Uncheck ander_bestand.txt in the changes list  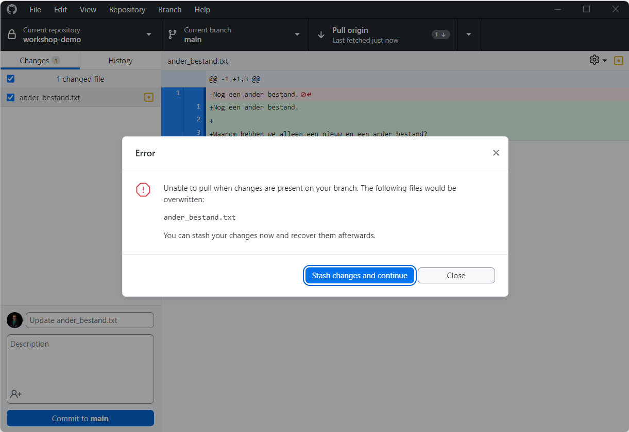11,97
